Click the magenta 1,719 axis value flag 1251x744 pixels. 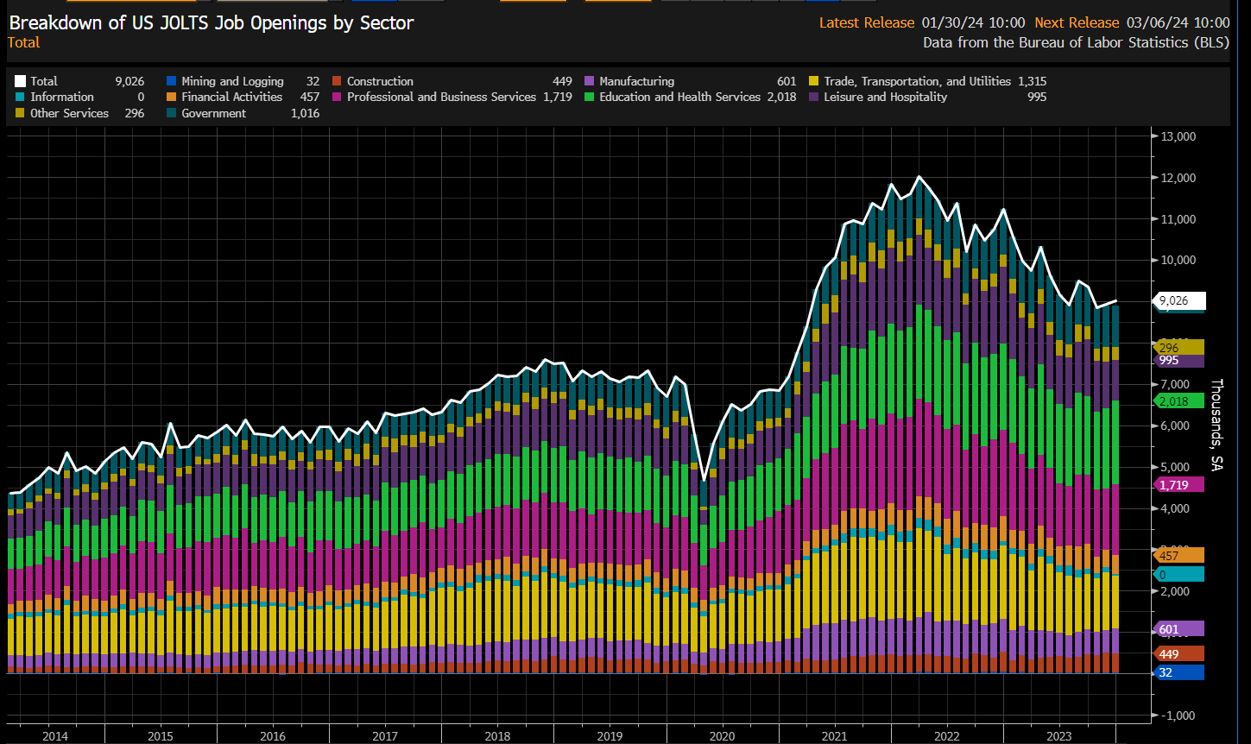click(1178, 485)
